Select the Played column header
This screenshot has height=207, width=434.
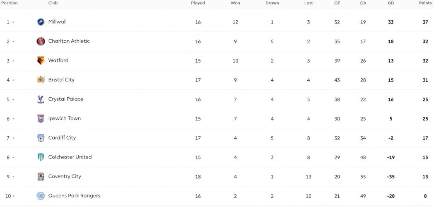pos(198,3)
